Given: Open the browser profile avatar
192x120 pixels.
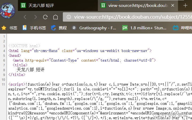Looking at the screenshot, I should coord(7,11).
